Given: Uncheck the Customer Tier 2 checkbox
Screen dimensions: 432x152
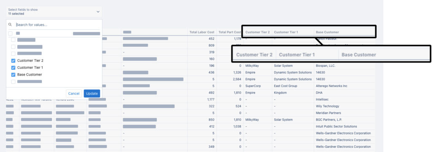Looking at the screenshot, I should click(13, 60).
